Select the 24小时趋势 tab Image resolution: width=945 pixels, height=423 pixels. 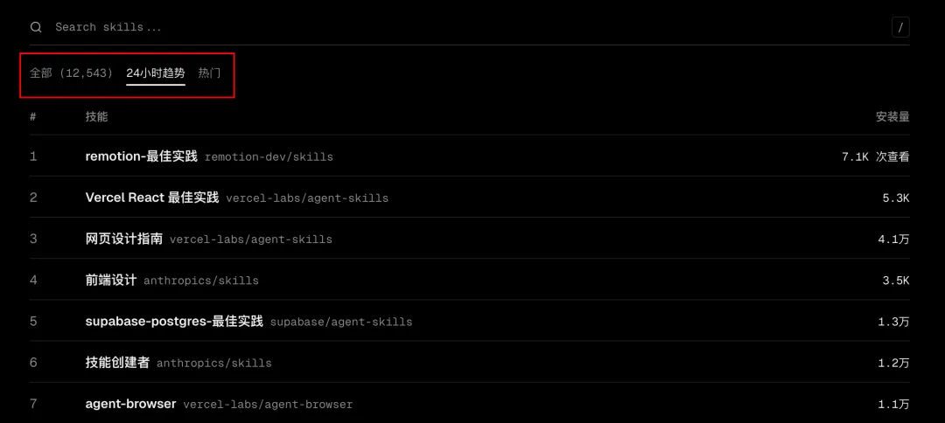coord(156,73)
